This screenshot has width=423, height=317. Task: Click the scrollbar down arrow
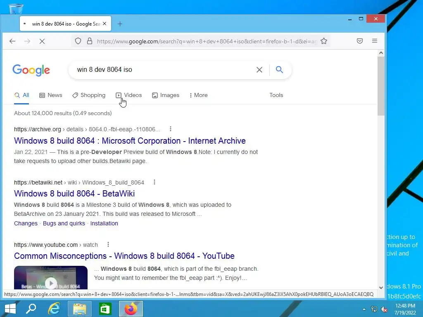(x=380, y=288)
